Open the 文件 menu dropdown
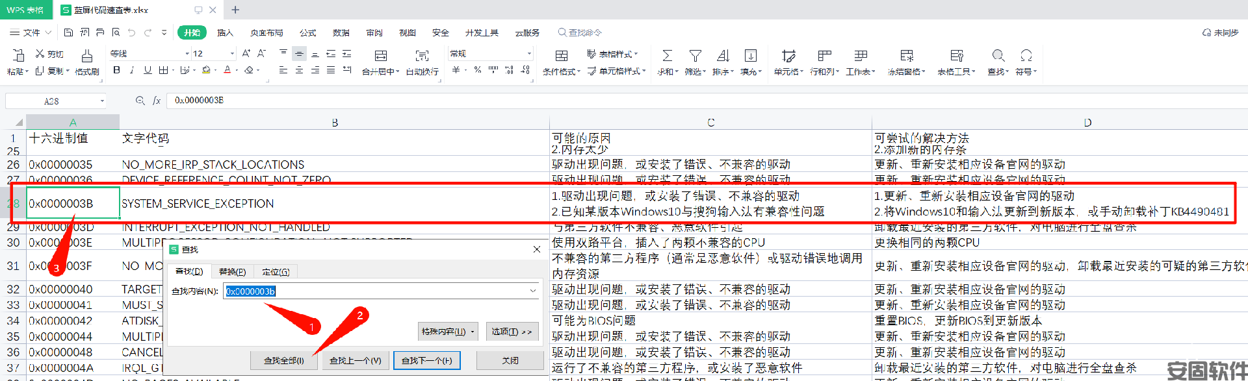1248x381 pixels. 29,32
